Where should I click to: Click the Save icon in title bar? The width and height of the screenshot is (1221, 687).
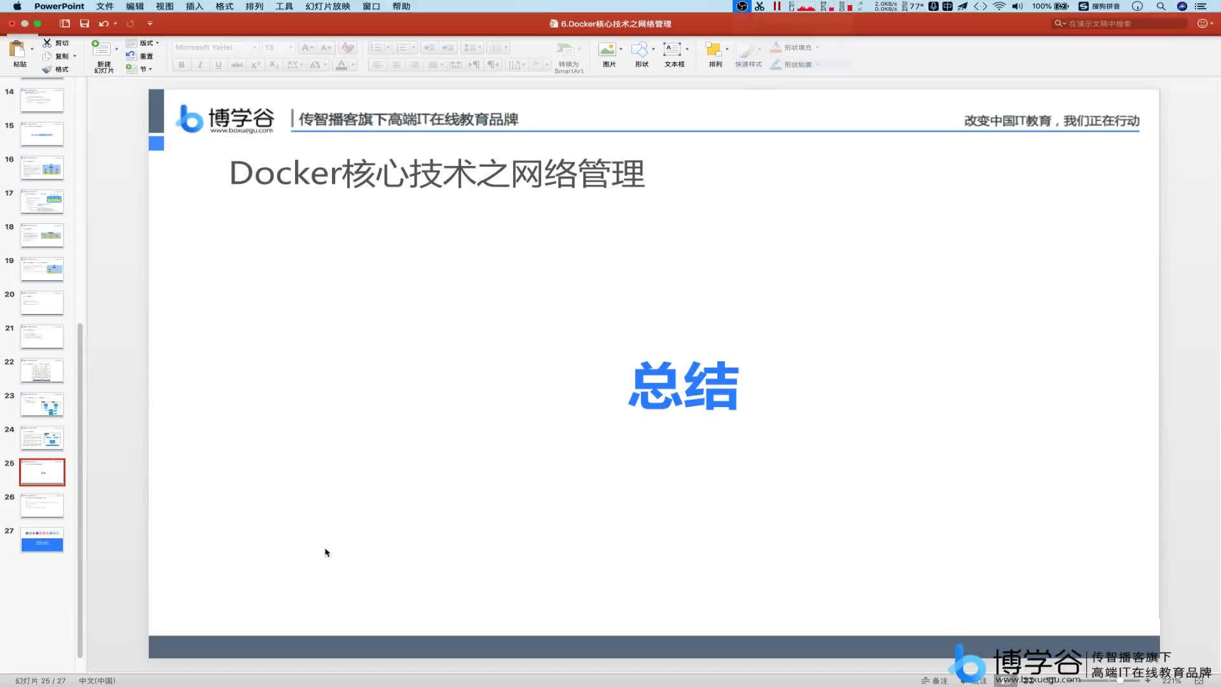coord(85,24)
